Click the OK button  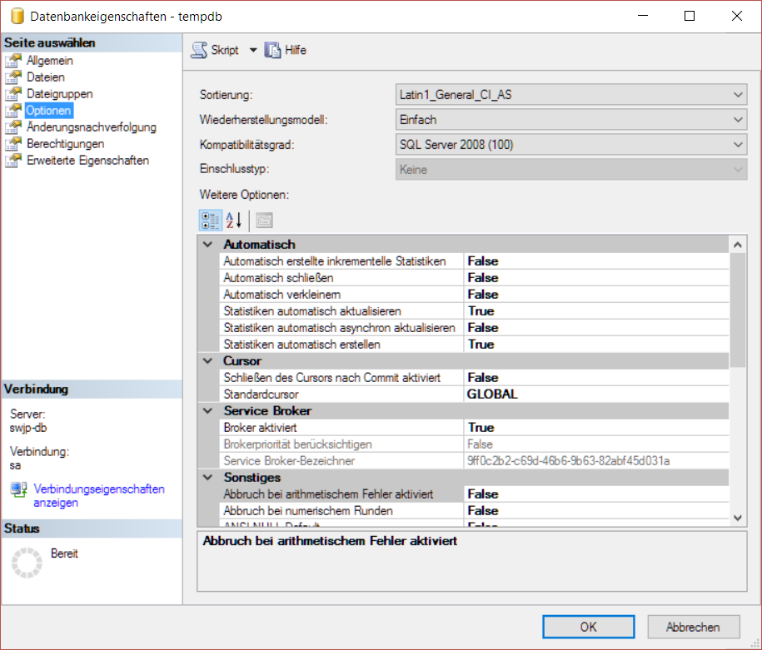(x=588, y=627)
